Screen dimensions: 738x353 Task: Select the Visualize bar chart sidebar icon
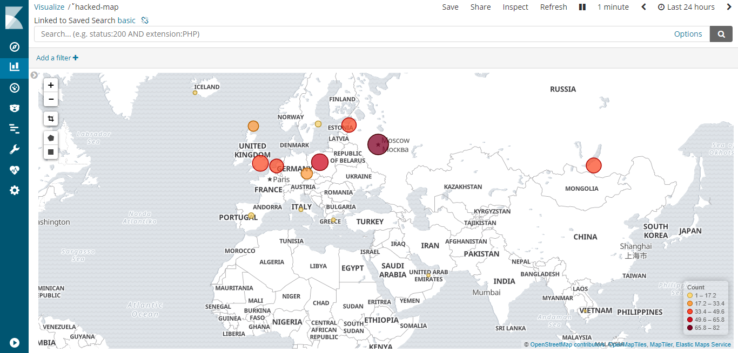click(x=14, y=67)
